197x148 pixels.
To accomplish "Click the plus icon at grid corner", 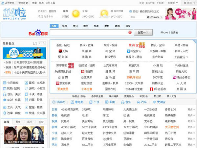I will point(195,41).
